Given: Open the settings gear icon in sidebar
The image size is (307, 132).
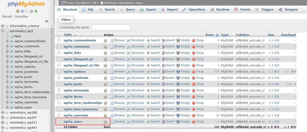Looking at the screenshot, I should pyautogui.click(x=31, y=11).
